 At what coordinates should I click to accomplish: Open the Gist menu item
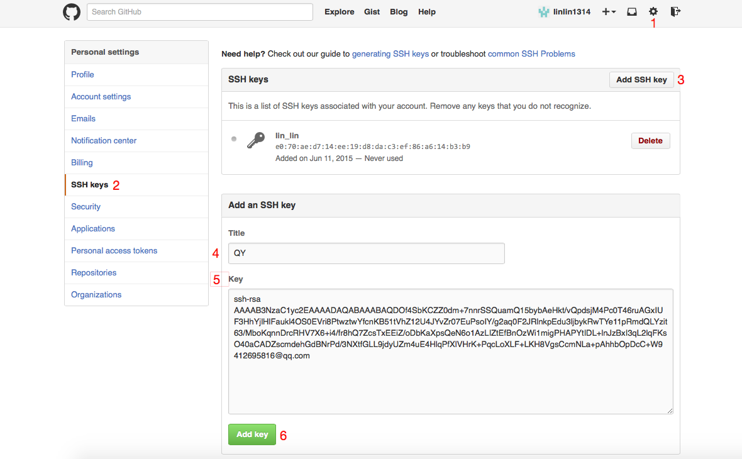[x=372, y=12]
